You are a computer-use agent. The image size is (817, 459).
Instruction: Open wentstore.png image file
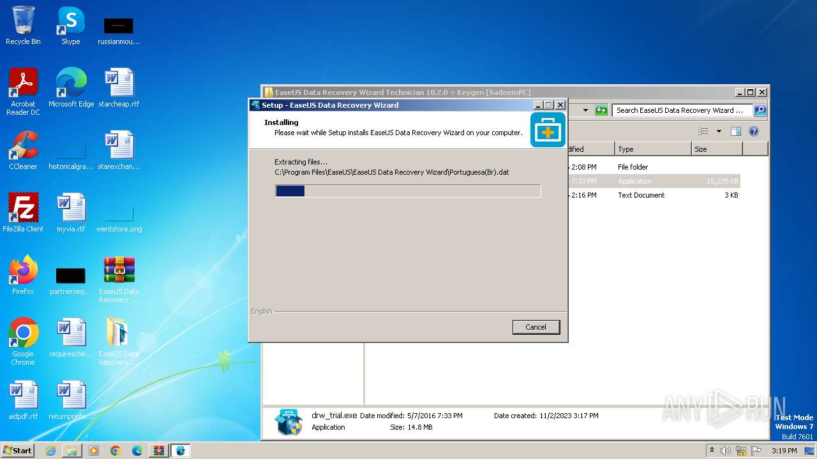click(x=119, y=217)
